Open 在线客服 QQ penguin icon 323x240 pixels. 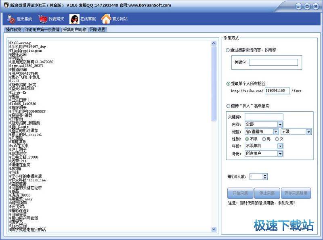coord(74,19)
